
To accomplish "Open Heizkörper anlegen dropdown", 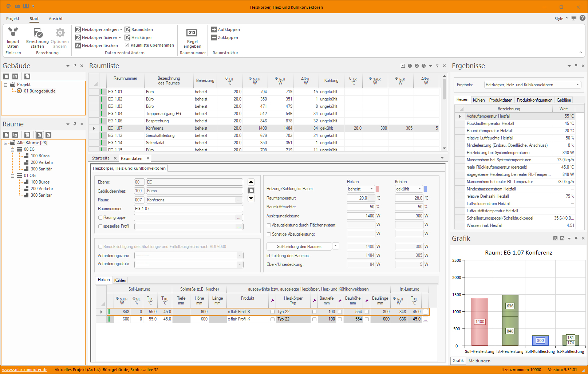I will [121, 29].
